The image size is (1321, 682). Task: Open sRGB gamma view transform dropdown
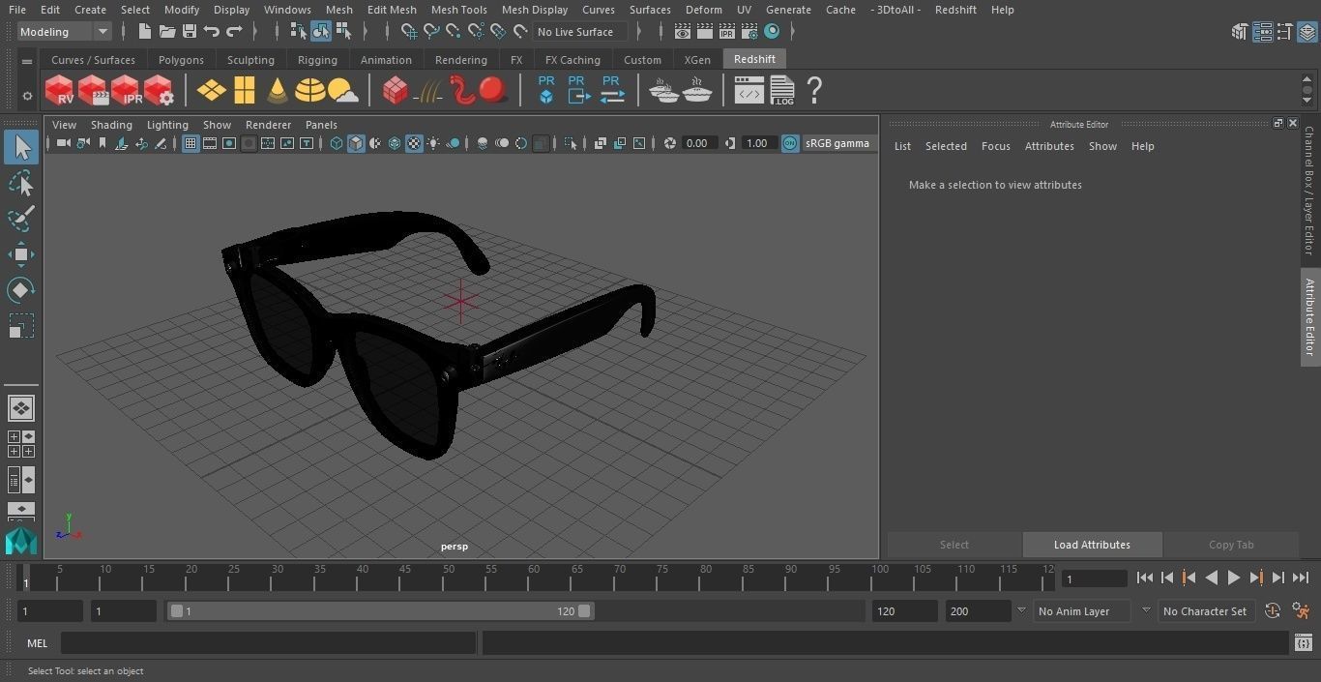tap(837, 143)
